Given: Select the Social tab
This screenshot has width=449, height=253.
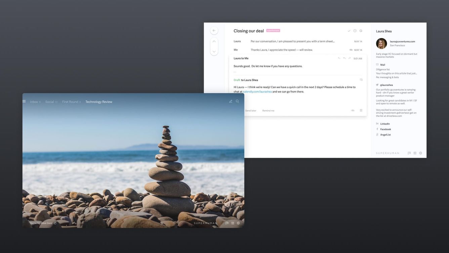Looking at the screenshot, I should coord(50,102).
